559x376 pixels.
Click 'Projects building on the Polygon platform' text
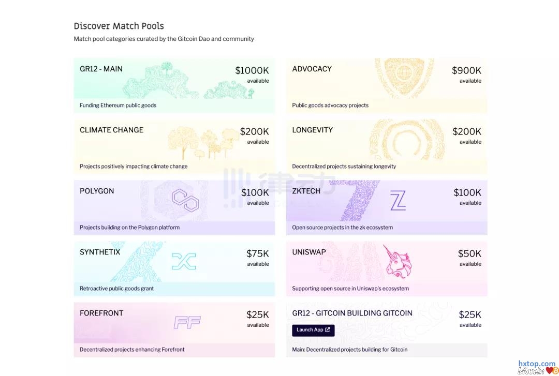[129, 228]
